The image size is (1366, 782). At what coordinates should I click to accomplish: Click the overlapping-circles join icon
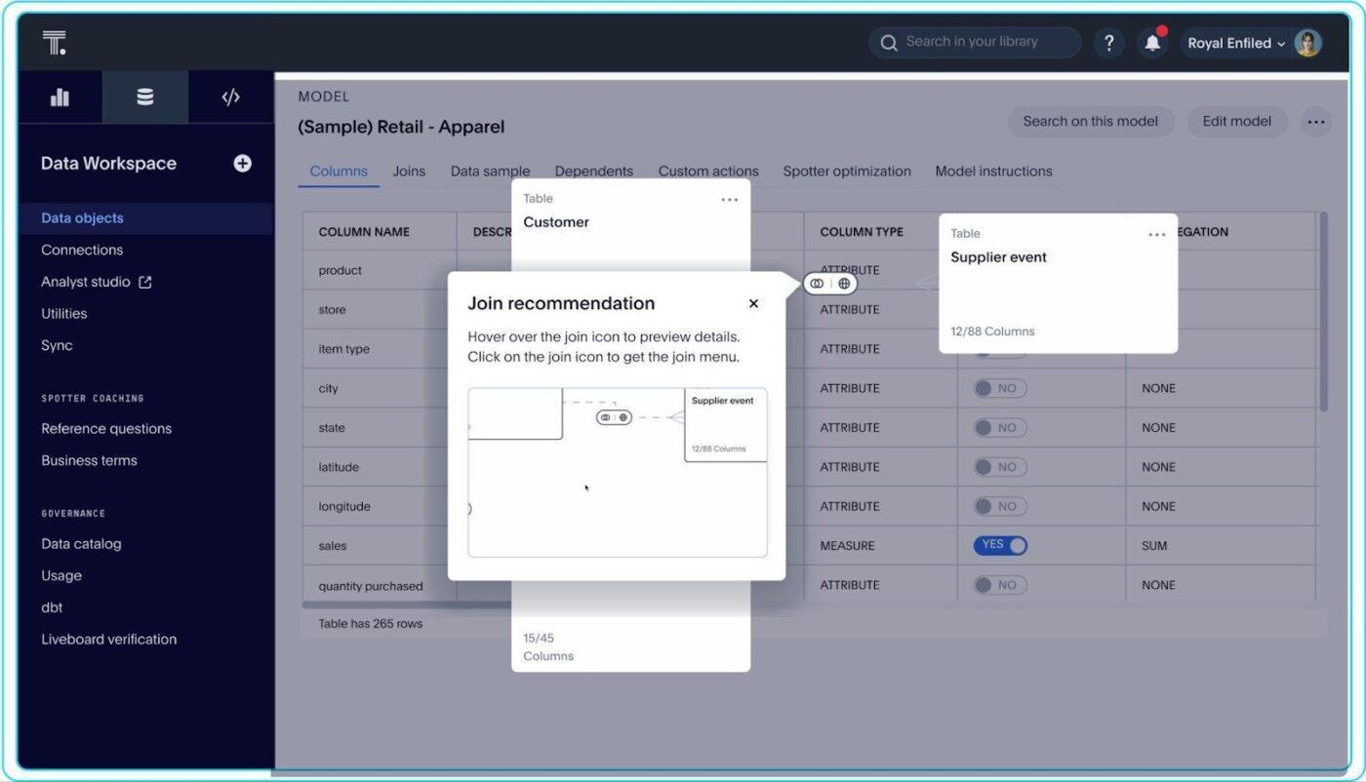[x=817, y=283]
